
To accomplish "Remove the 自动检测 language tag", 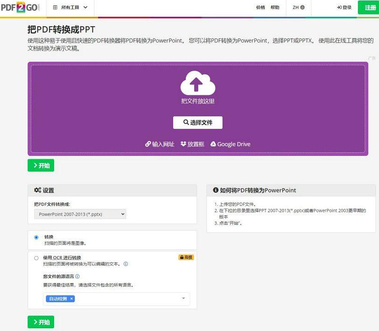I will coord(71,299).
